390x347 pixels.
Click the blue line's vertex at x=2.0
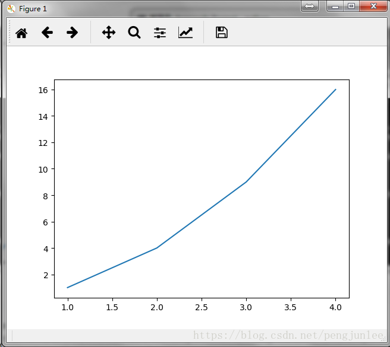[157, 248]
